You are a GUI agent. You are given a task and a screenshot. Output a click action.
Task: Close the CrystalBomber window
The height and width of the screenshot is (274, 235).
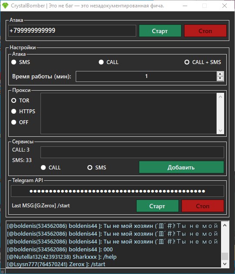click(x=225, y=6)
